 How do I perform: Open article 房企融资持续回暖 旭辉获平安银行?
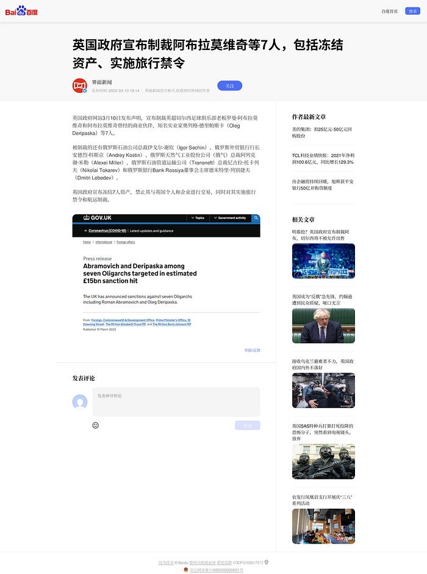click(x=323, y=184)
